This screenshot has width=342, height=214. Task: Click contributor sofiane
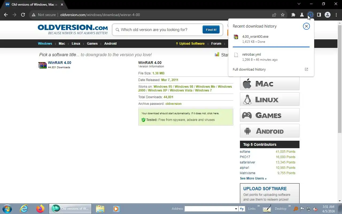(x=245, y=152)
